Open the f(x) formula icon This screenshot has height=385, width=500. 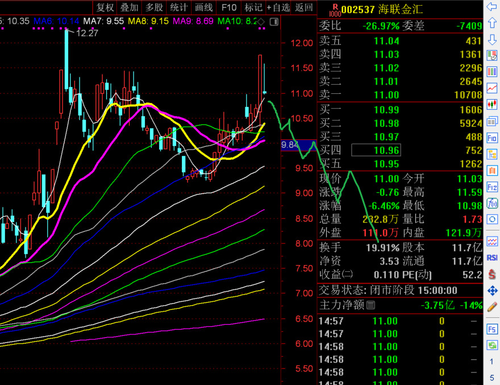click(491, 204)
